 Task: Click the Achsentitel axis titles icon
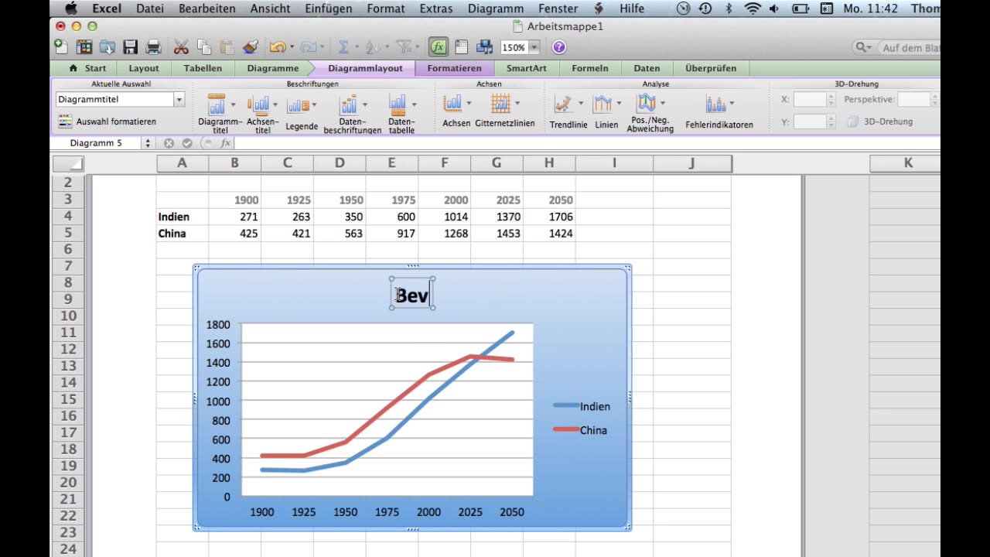point(258,104)
